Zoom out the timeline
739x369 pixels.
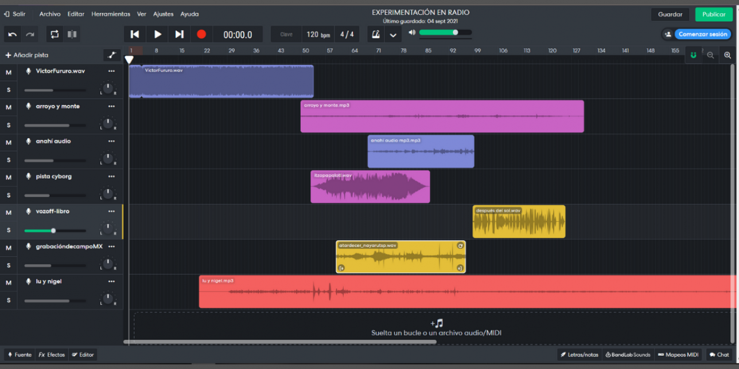click(710, 55)
